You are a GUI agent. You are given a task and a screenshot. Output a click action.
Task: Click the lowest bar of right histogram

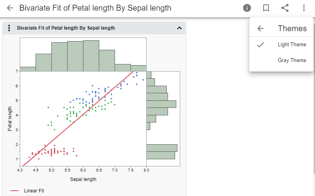coord(160,155)
